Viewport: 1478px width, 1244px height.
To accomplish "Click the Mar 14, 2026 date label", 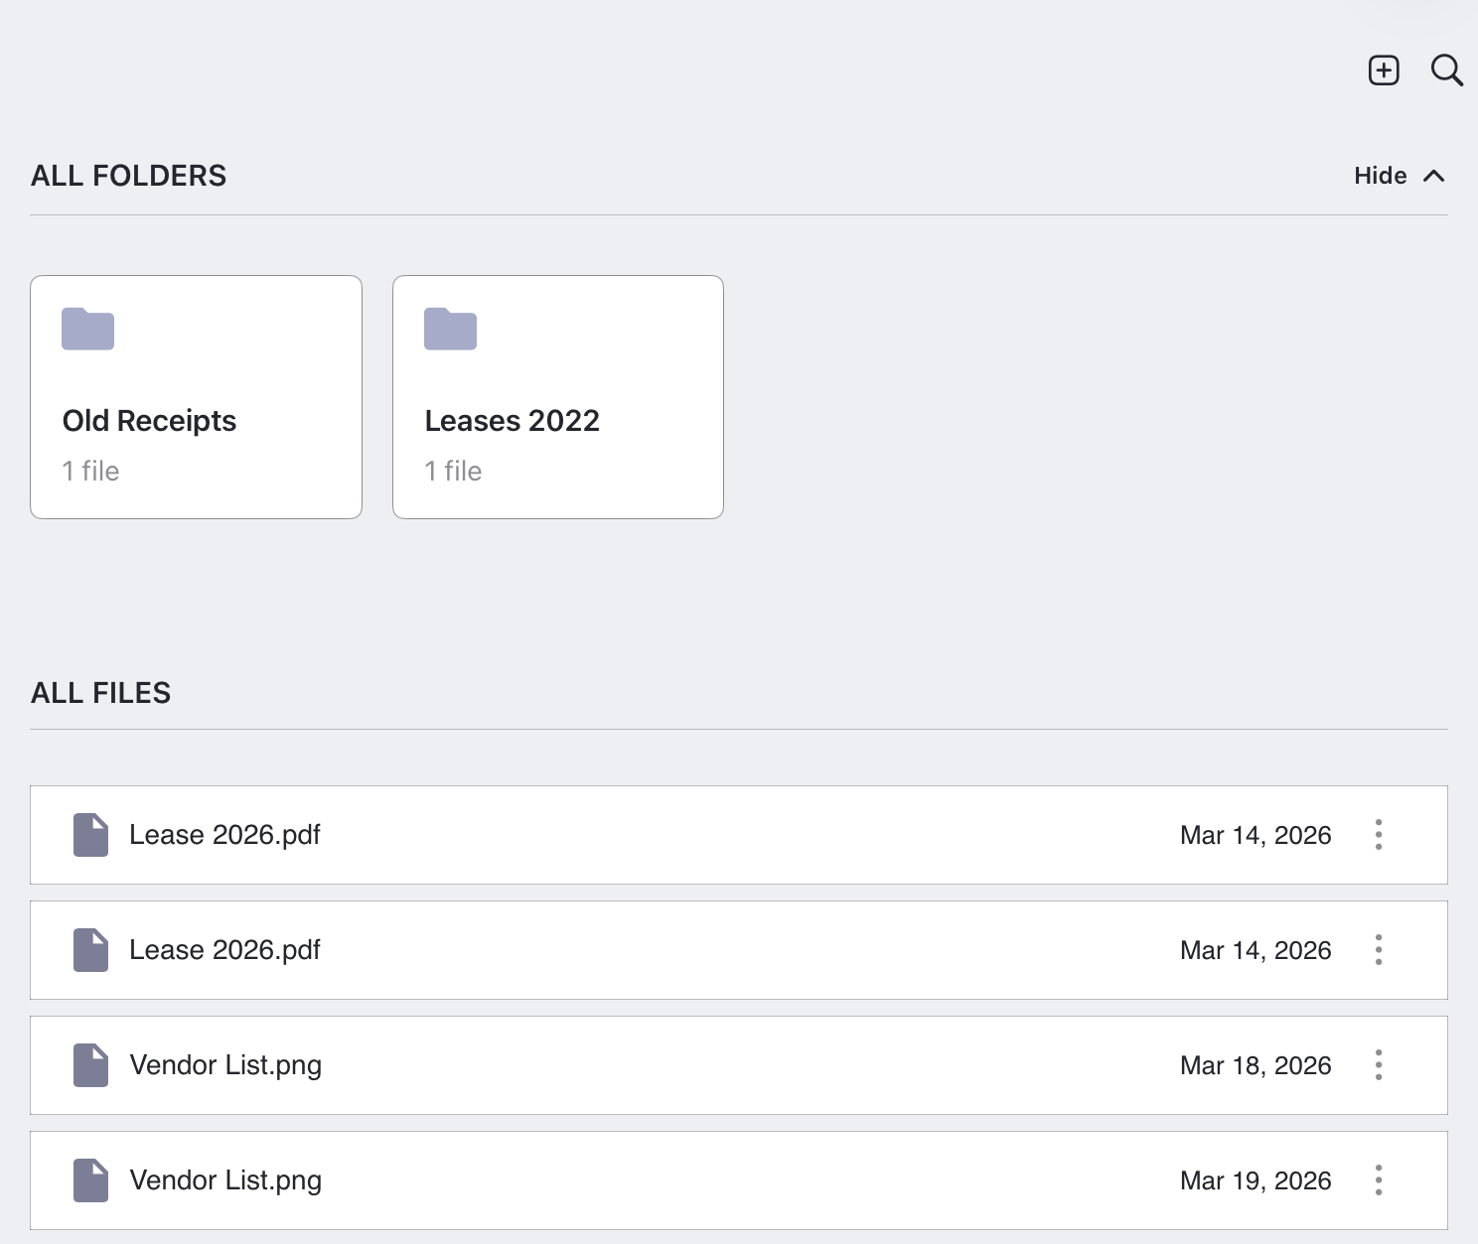I will point(1256,835).
